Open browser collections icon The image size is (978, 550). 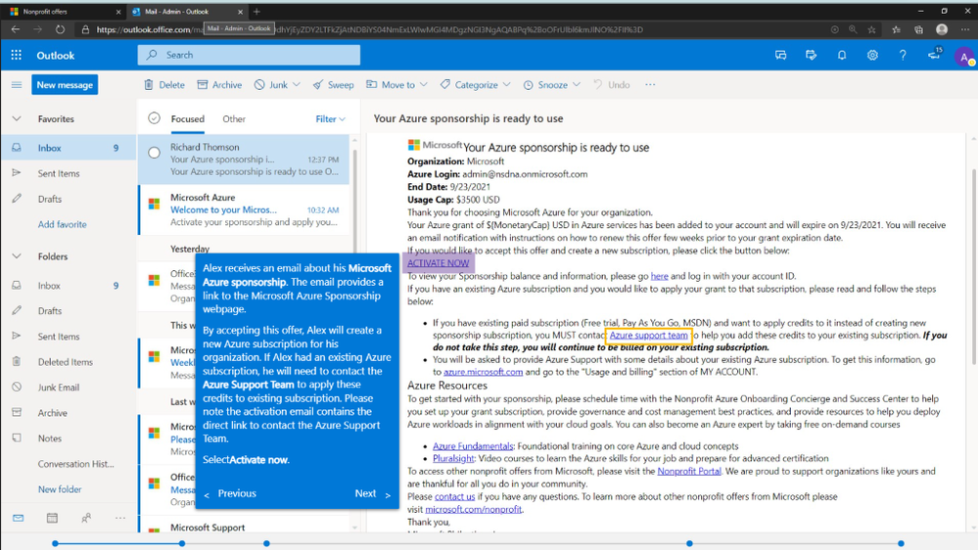(x=918, y=29)
